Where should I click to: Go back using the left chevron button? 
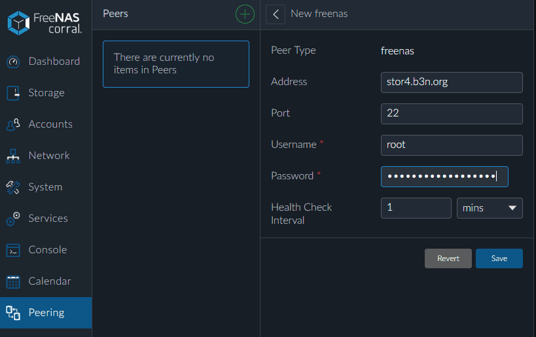pos(275,14)
